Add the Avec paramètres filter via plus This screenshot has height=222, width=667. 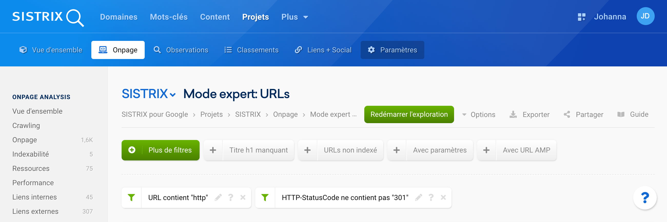pos(396,150)
